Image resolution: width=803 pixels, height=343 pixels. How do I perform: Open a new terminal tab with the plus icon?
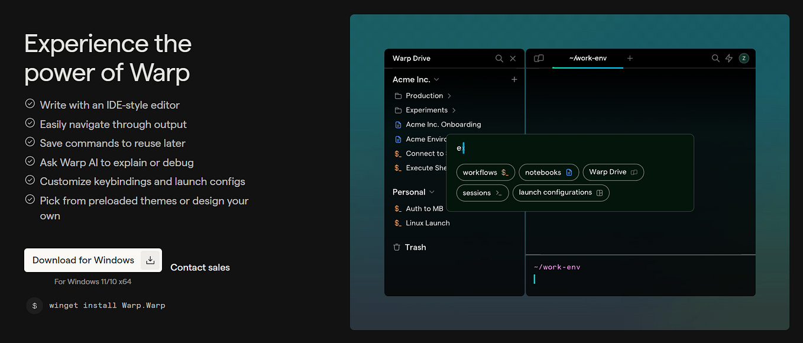[630, 58]
